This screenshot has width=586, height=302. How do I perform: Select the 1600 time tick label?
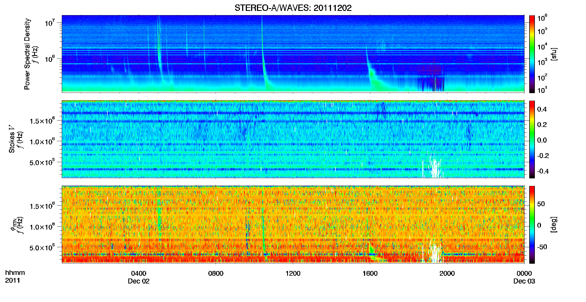(x=370, y=273)
